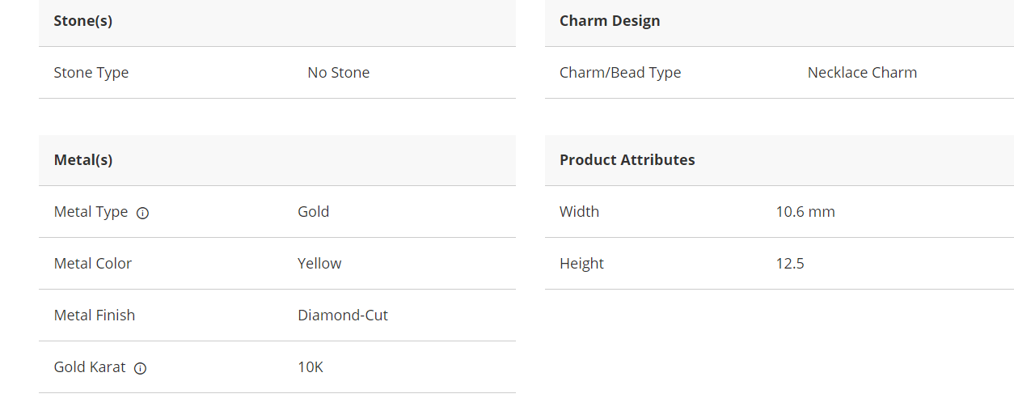Click the Gold metal type value
The width and height of the screenshot is (1014, 415).
(313, 212)
